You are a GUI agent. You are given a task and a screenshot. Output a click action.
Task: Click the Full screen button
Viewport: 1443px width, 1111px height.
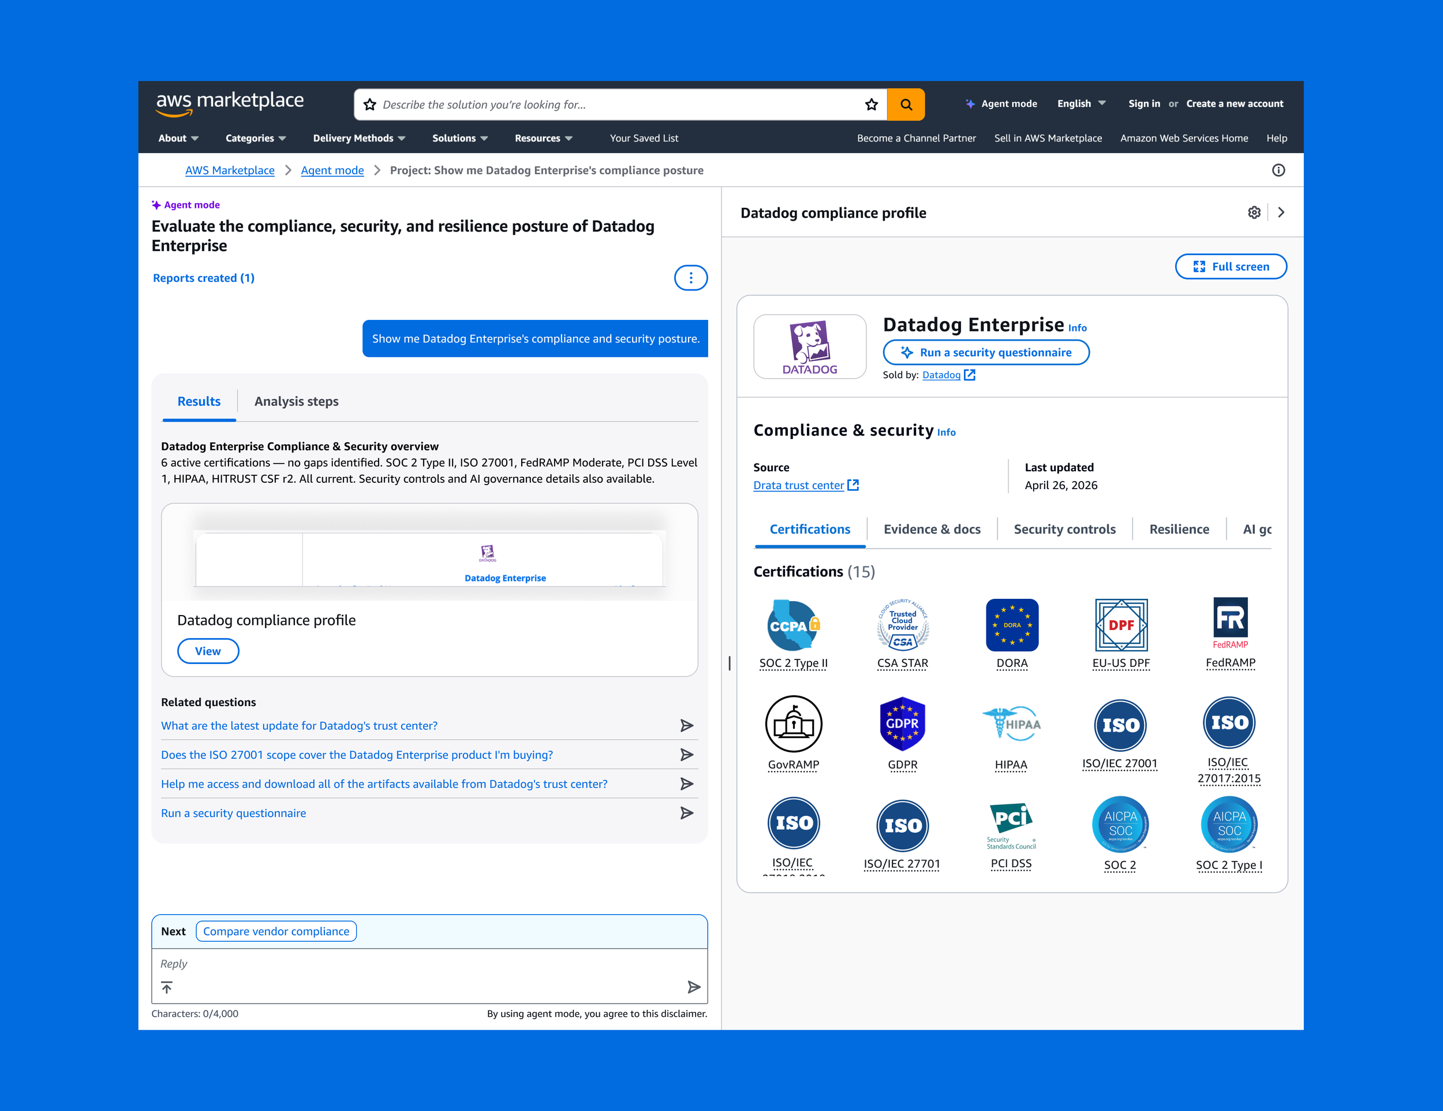tap(1230, 266)
